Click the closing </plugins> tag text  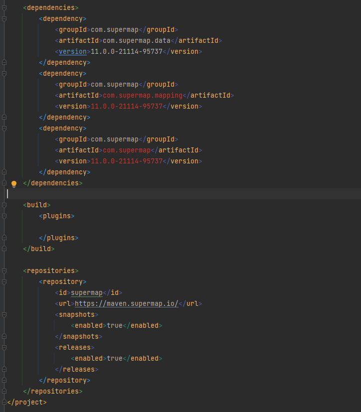tap(59, 238)
